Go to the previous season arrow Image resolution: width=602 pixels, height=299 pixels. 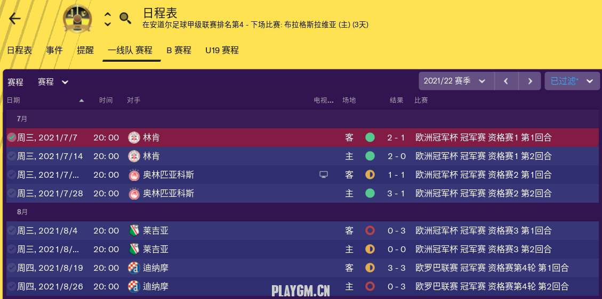[x=507, y=81]
